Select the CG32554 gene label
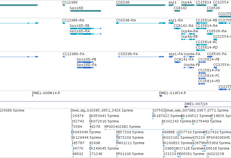This screenshot has height=158, width=231. [221, 2]
